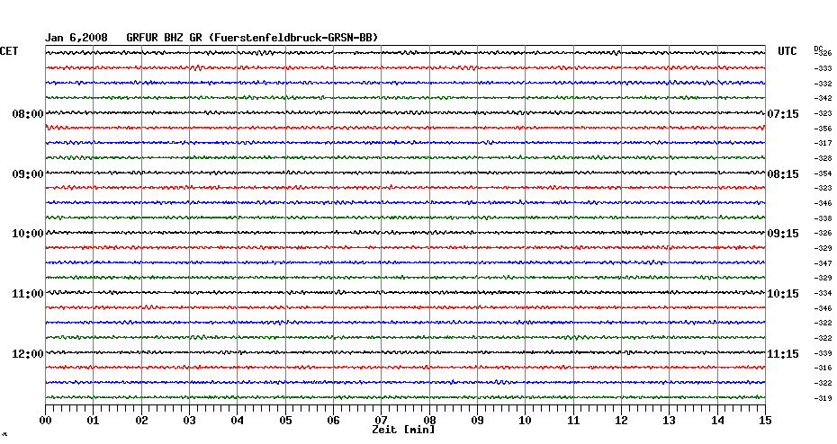Select the "09:00" CET time label
Viewport: 837px width, 444px height.
point(28,174)
